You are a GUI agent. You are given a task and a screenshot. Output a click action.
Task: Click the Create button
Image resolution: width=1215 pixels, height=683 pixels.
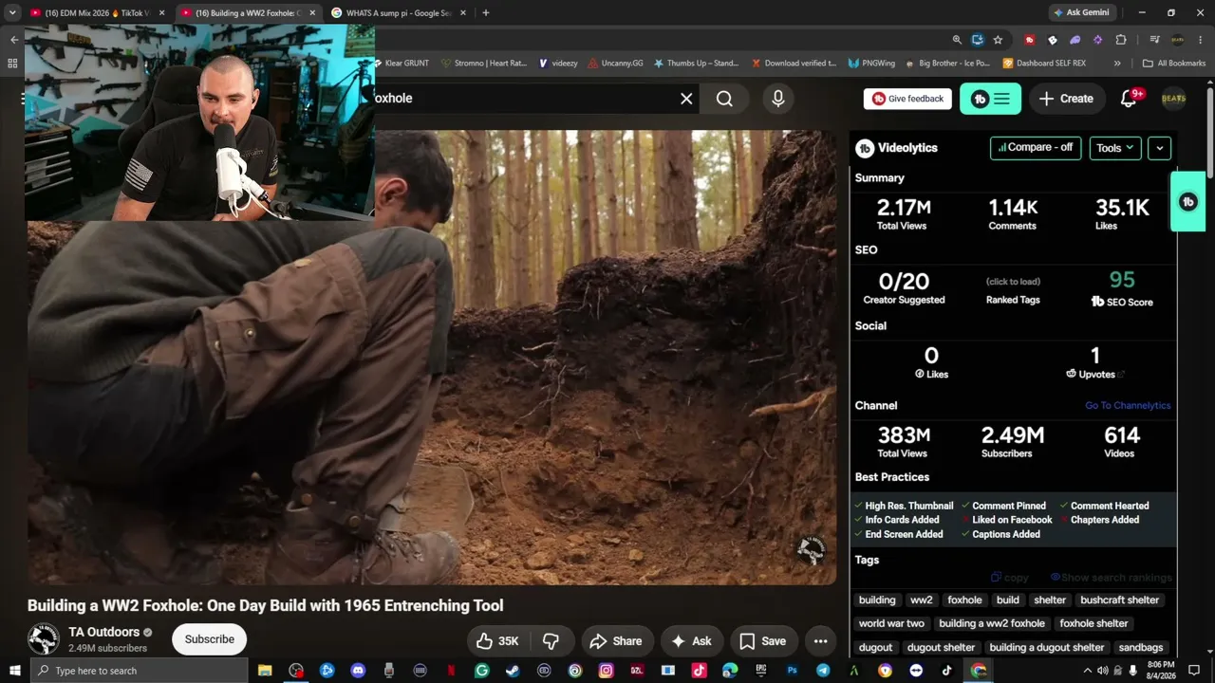click(x=1067, y=99)
